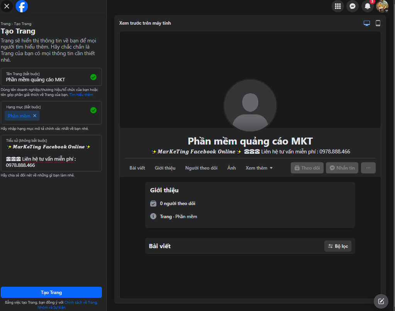The height and width of the screenshot is (311, 395).
Task: Switch to mobile preview icon
Action: pos(378,23)
